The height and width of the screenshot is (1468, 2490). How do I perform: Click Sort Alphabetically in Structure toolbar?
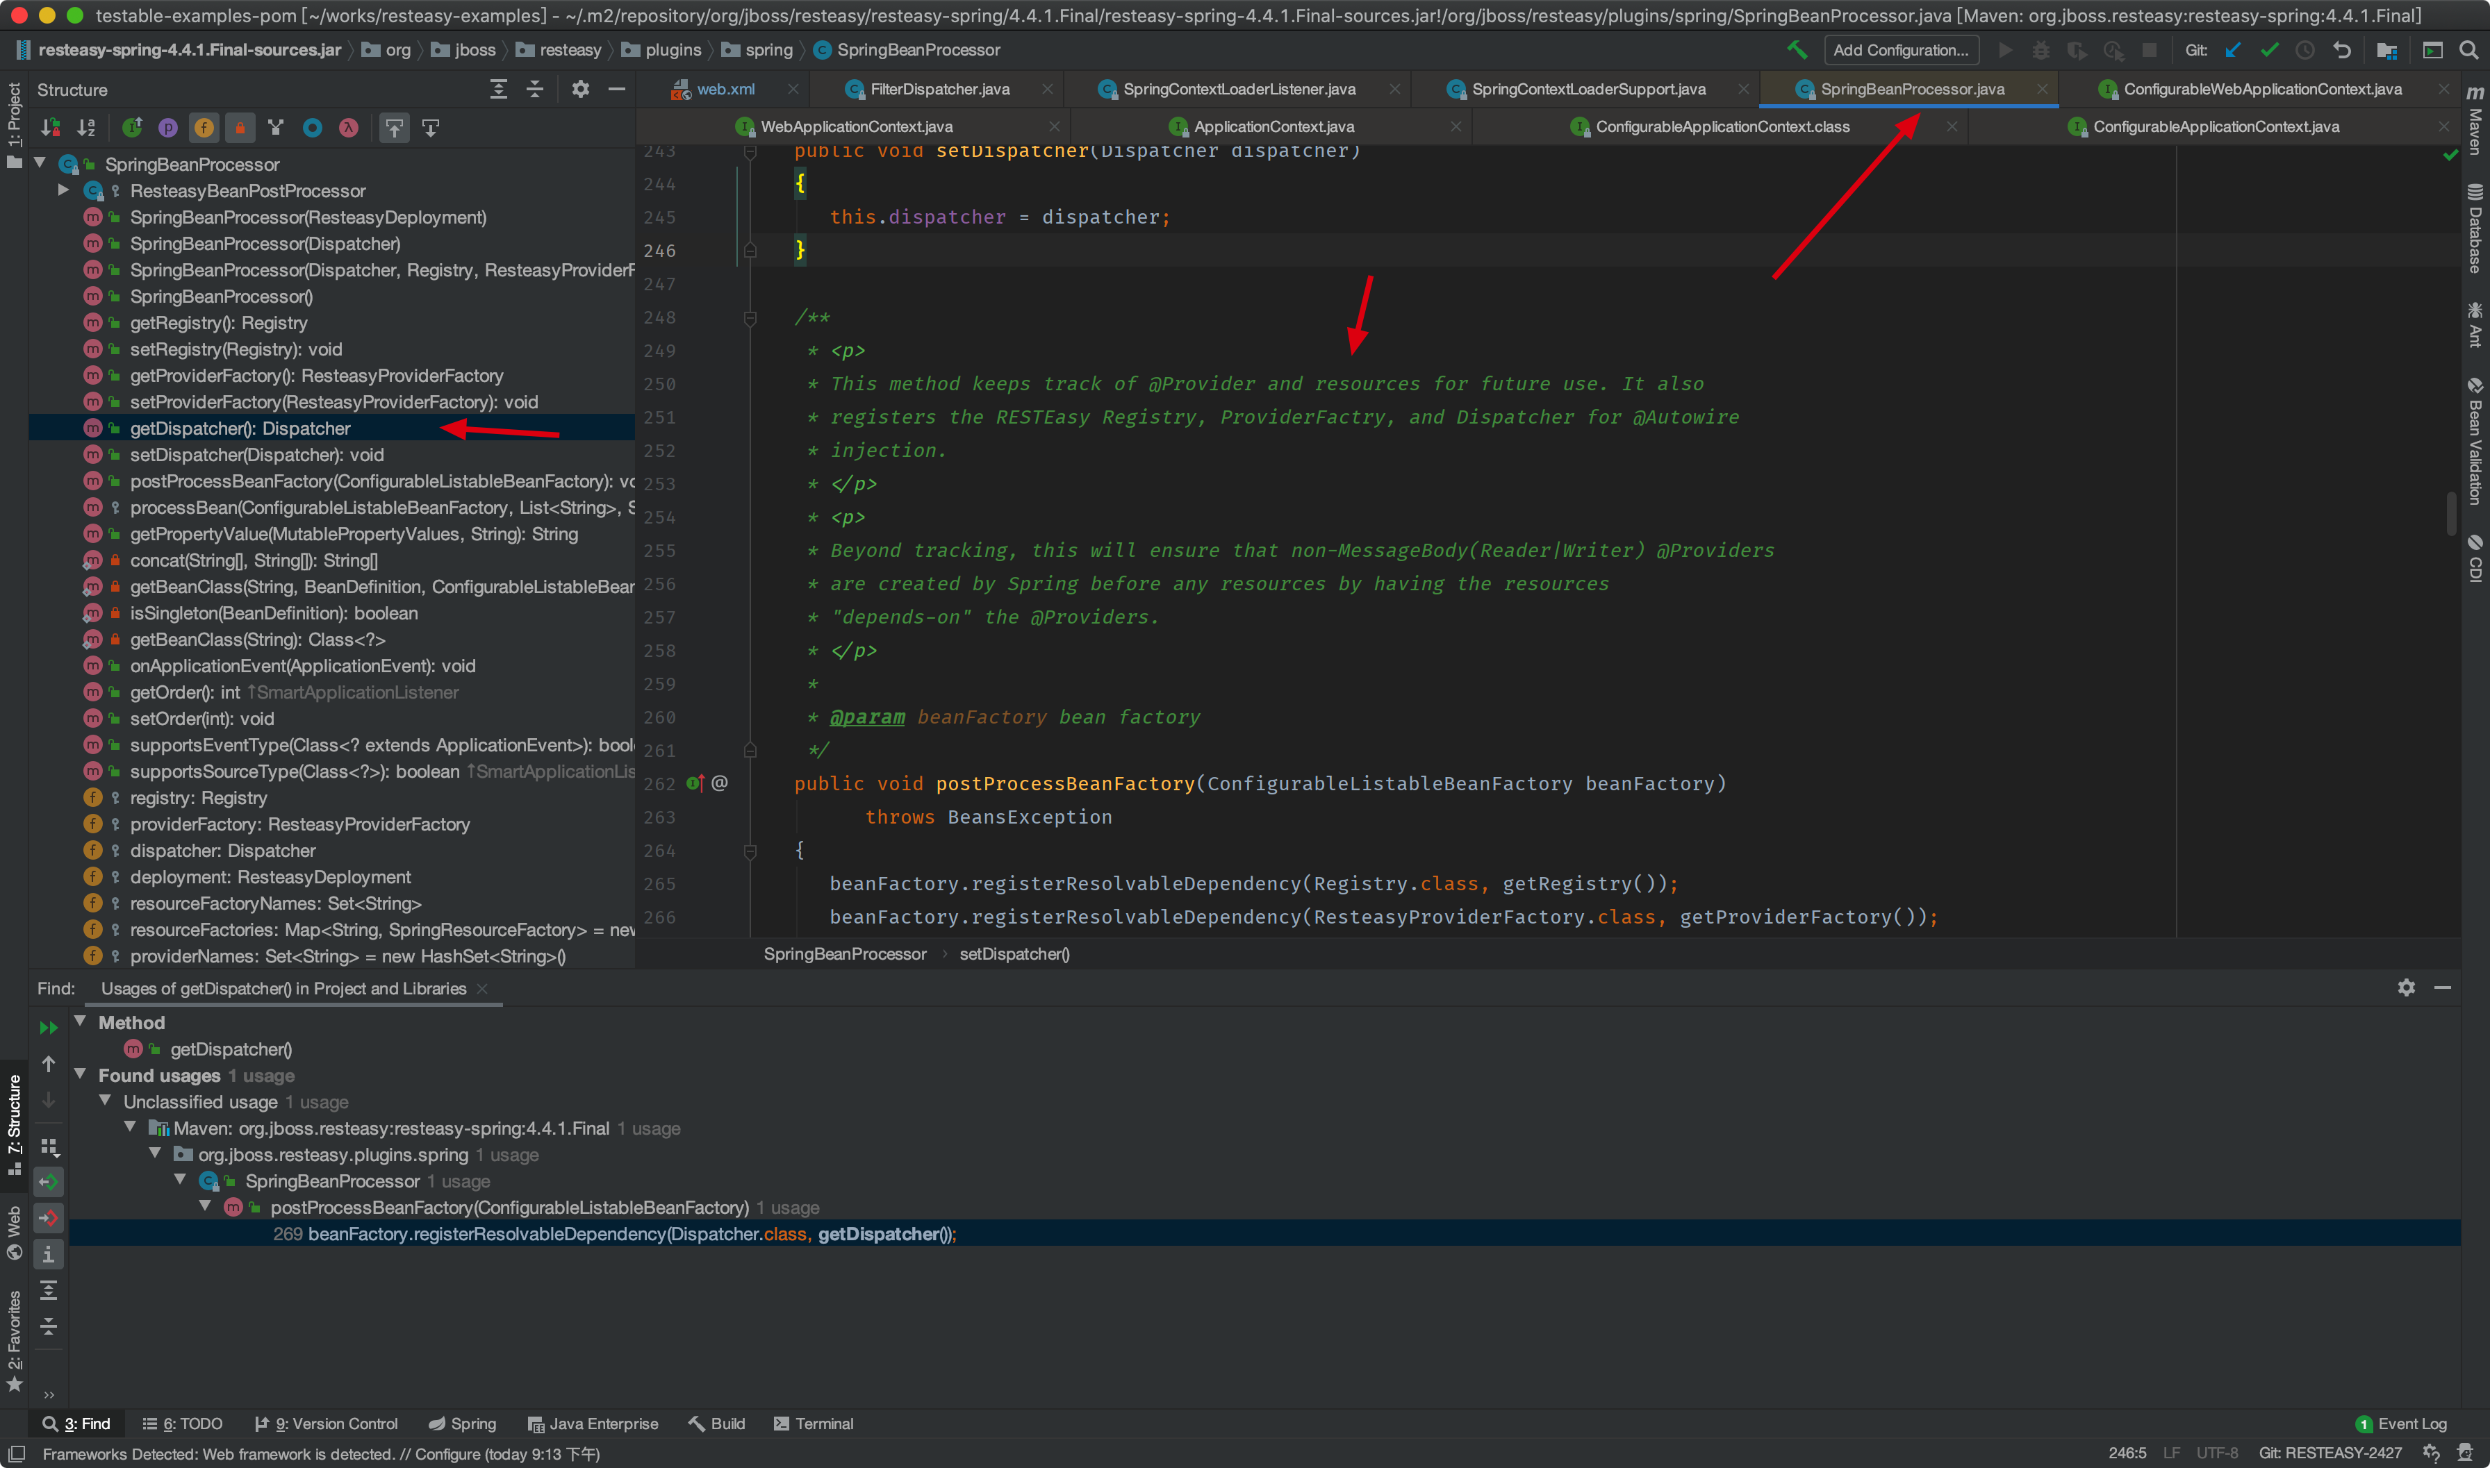(87, 126)
